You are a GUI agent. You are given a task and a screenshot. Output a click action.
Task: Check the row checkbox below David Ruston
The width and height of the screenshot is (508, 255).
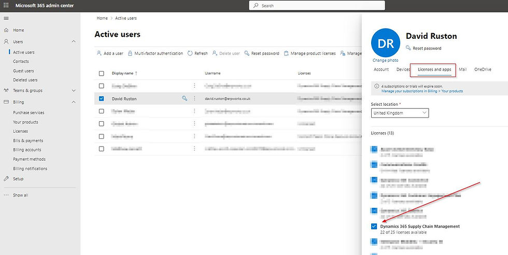point(102,111)
